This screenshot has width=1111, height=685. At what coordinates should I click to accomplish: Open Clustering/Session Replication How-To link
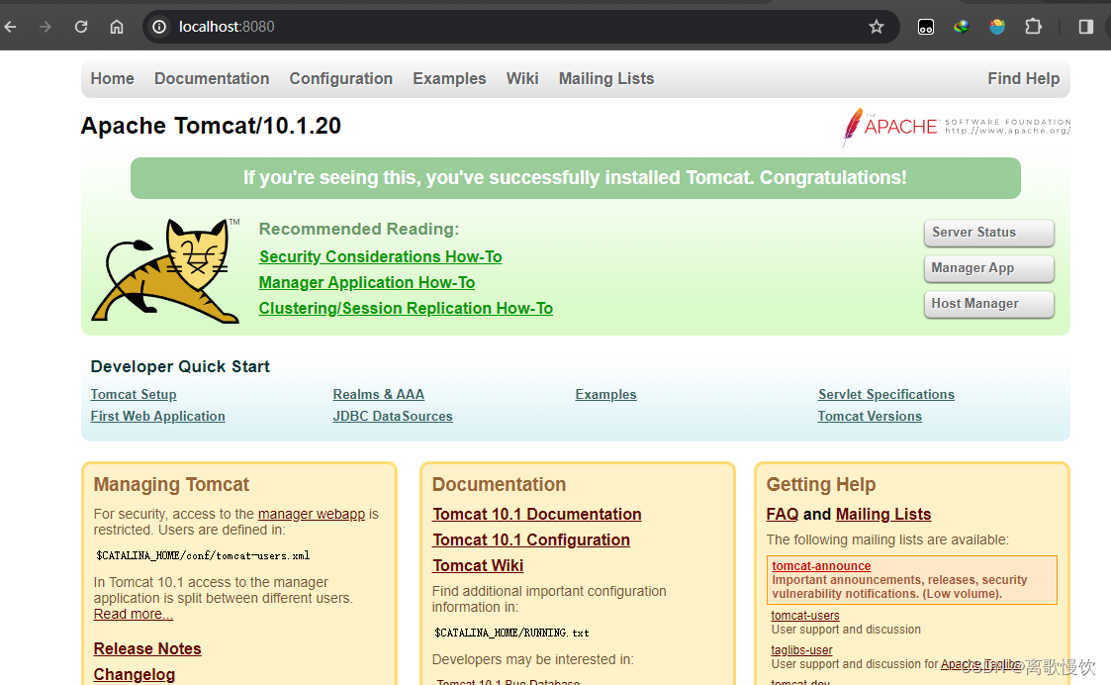(x=406, y=309)
